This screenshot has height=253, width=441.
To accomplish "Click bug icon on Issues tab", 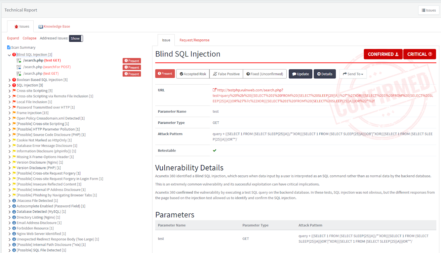I will 16,27.
